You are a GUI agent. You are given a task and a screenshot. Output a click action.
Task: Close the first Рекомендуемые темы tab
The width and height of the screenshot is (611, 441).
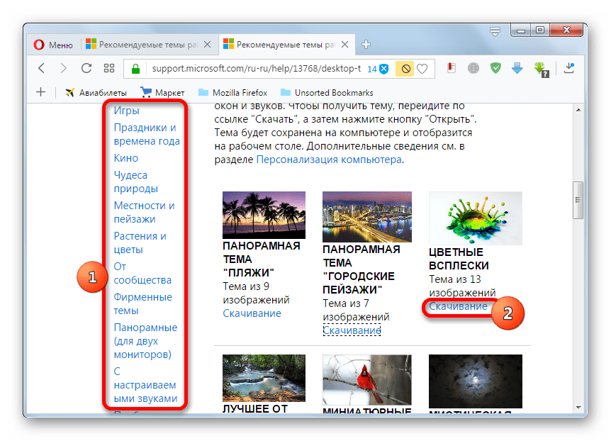pyautogui.click(x=207, y=45)
